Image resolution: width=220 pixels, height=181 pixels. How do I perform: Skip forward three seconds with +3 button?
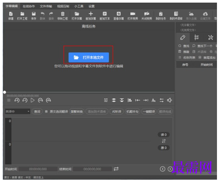pyautogui.click(x=49, y=100)
